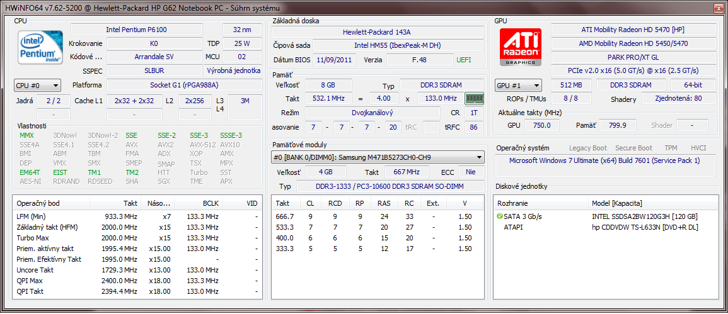
Task: Click the AMD Mobility Radeon HD 5450/5470 field
Action: point(633,43)
